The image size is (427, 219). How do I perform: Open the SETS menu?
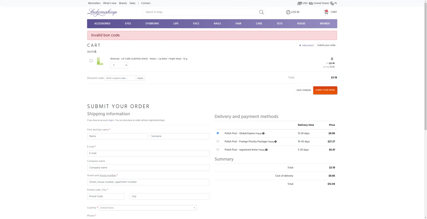(280, 24)
